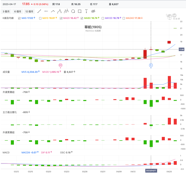
Task: Switch chart range to 6 個月
Action: pos(18,12)
